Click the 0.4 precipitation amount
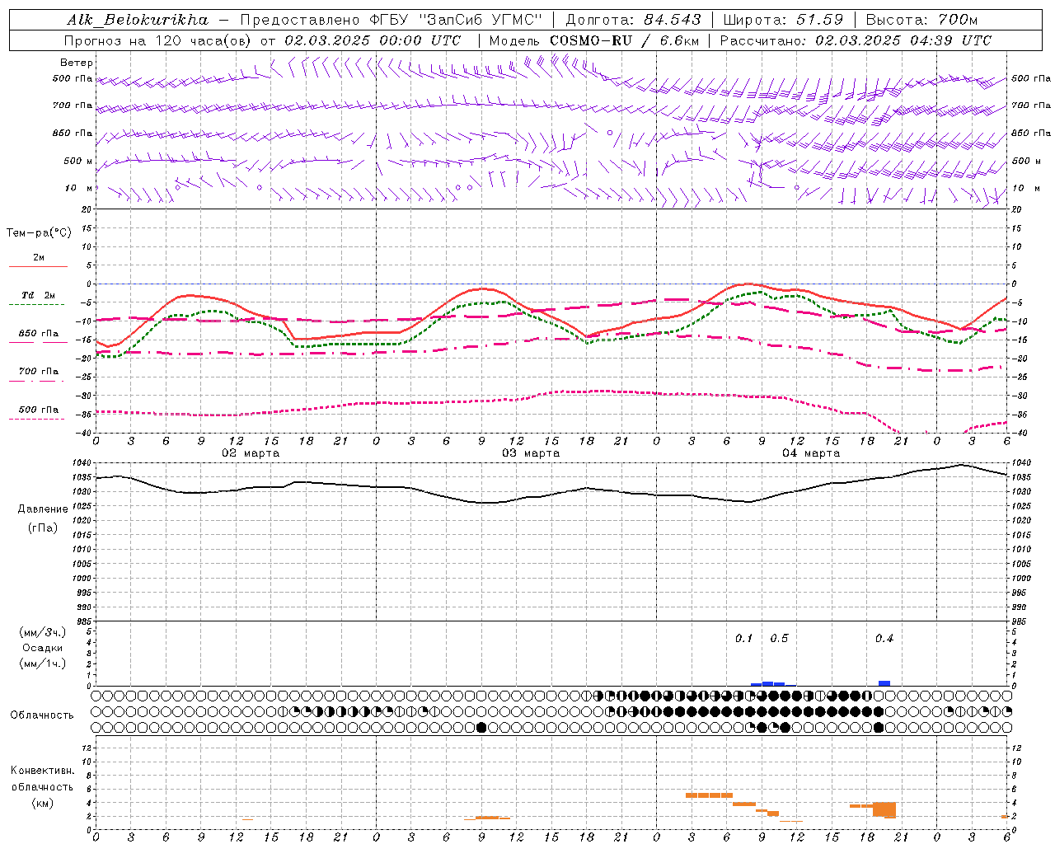The width and height of the screenshot is (1055, 844). [x=884, y=638]
